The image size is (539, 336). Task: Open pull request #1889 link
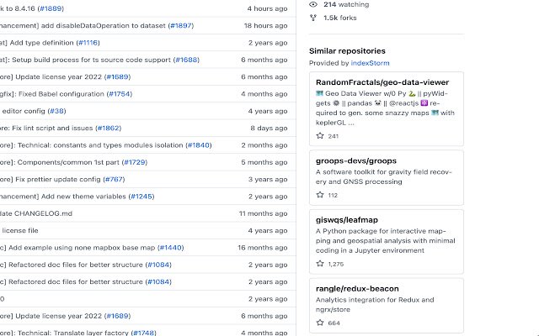click(x=51, y=8)
